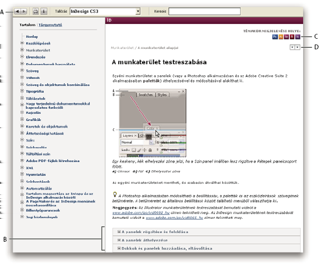Open the Tallózás dropdown showing InDesign CS3
Viewport: 319px width, 266px height.
point(105,11)
